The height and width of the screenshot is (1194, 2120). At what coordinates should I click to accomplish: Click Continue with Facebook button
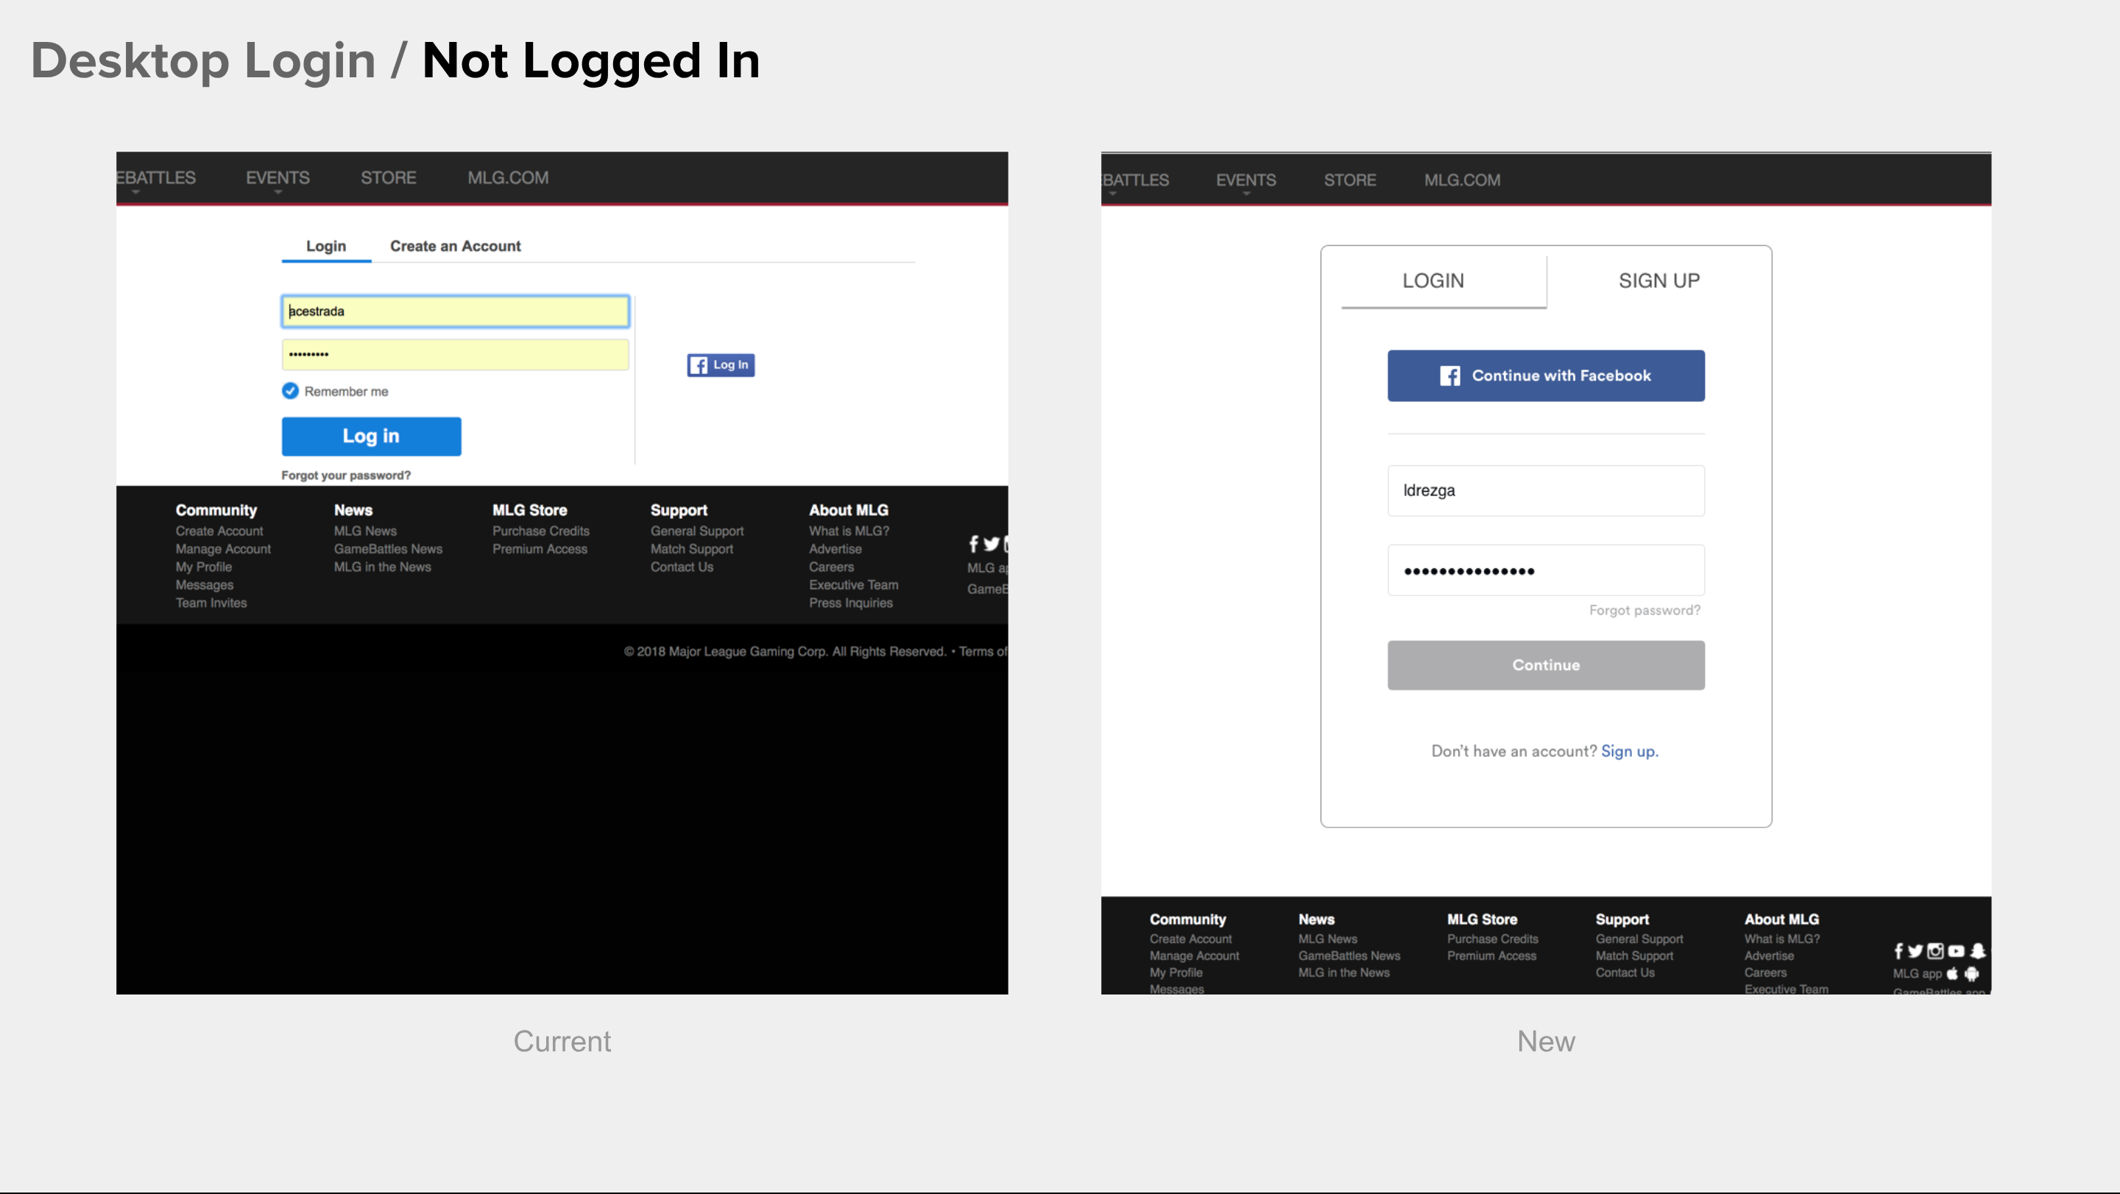pyautogui.click(x=1545, y=376)
